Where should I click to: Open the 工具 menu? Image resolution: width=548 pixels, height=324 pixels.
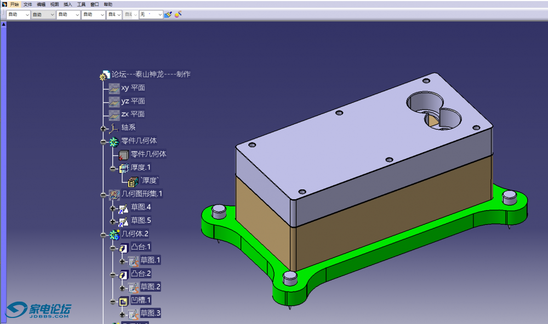point(81,4)
